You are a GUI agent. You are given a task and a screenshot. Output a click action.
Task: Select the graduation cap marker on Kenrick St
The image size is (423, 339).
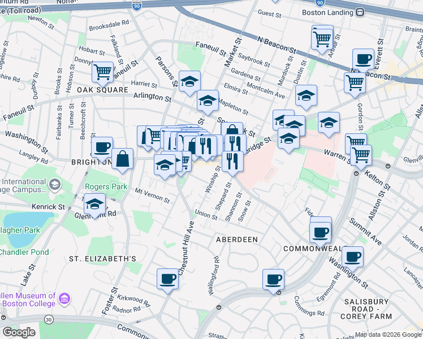[x=94, y=204]
